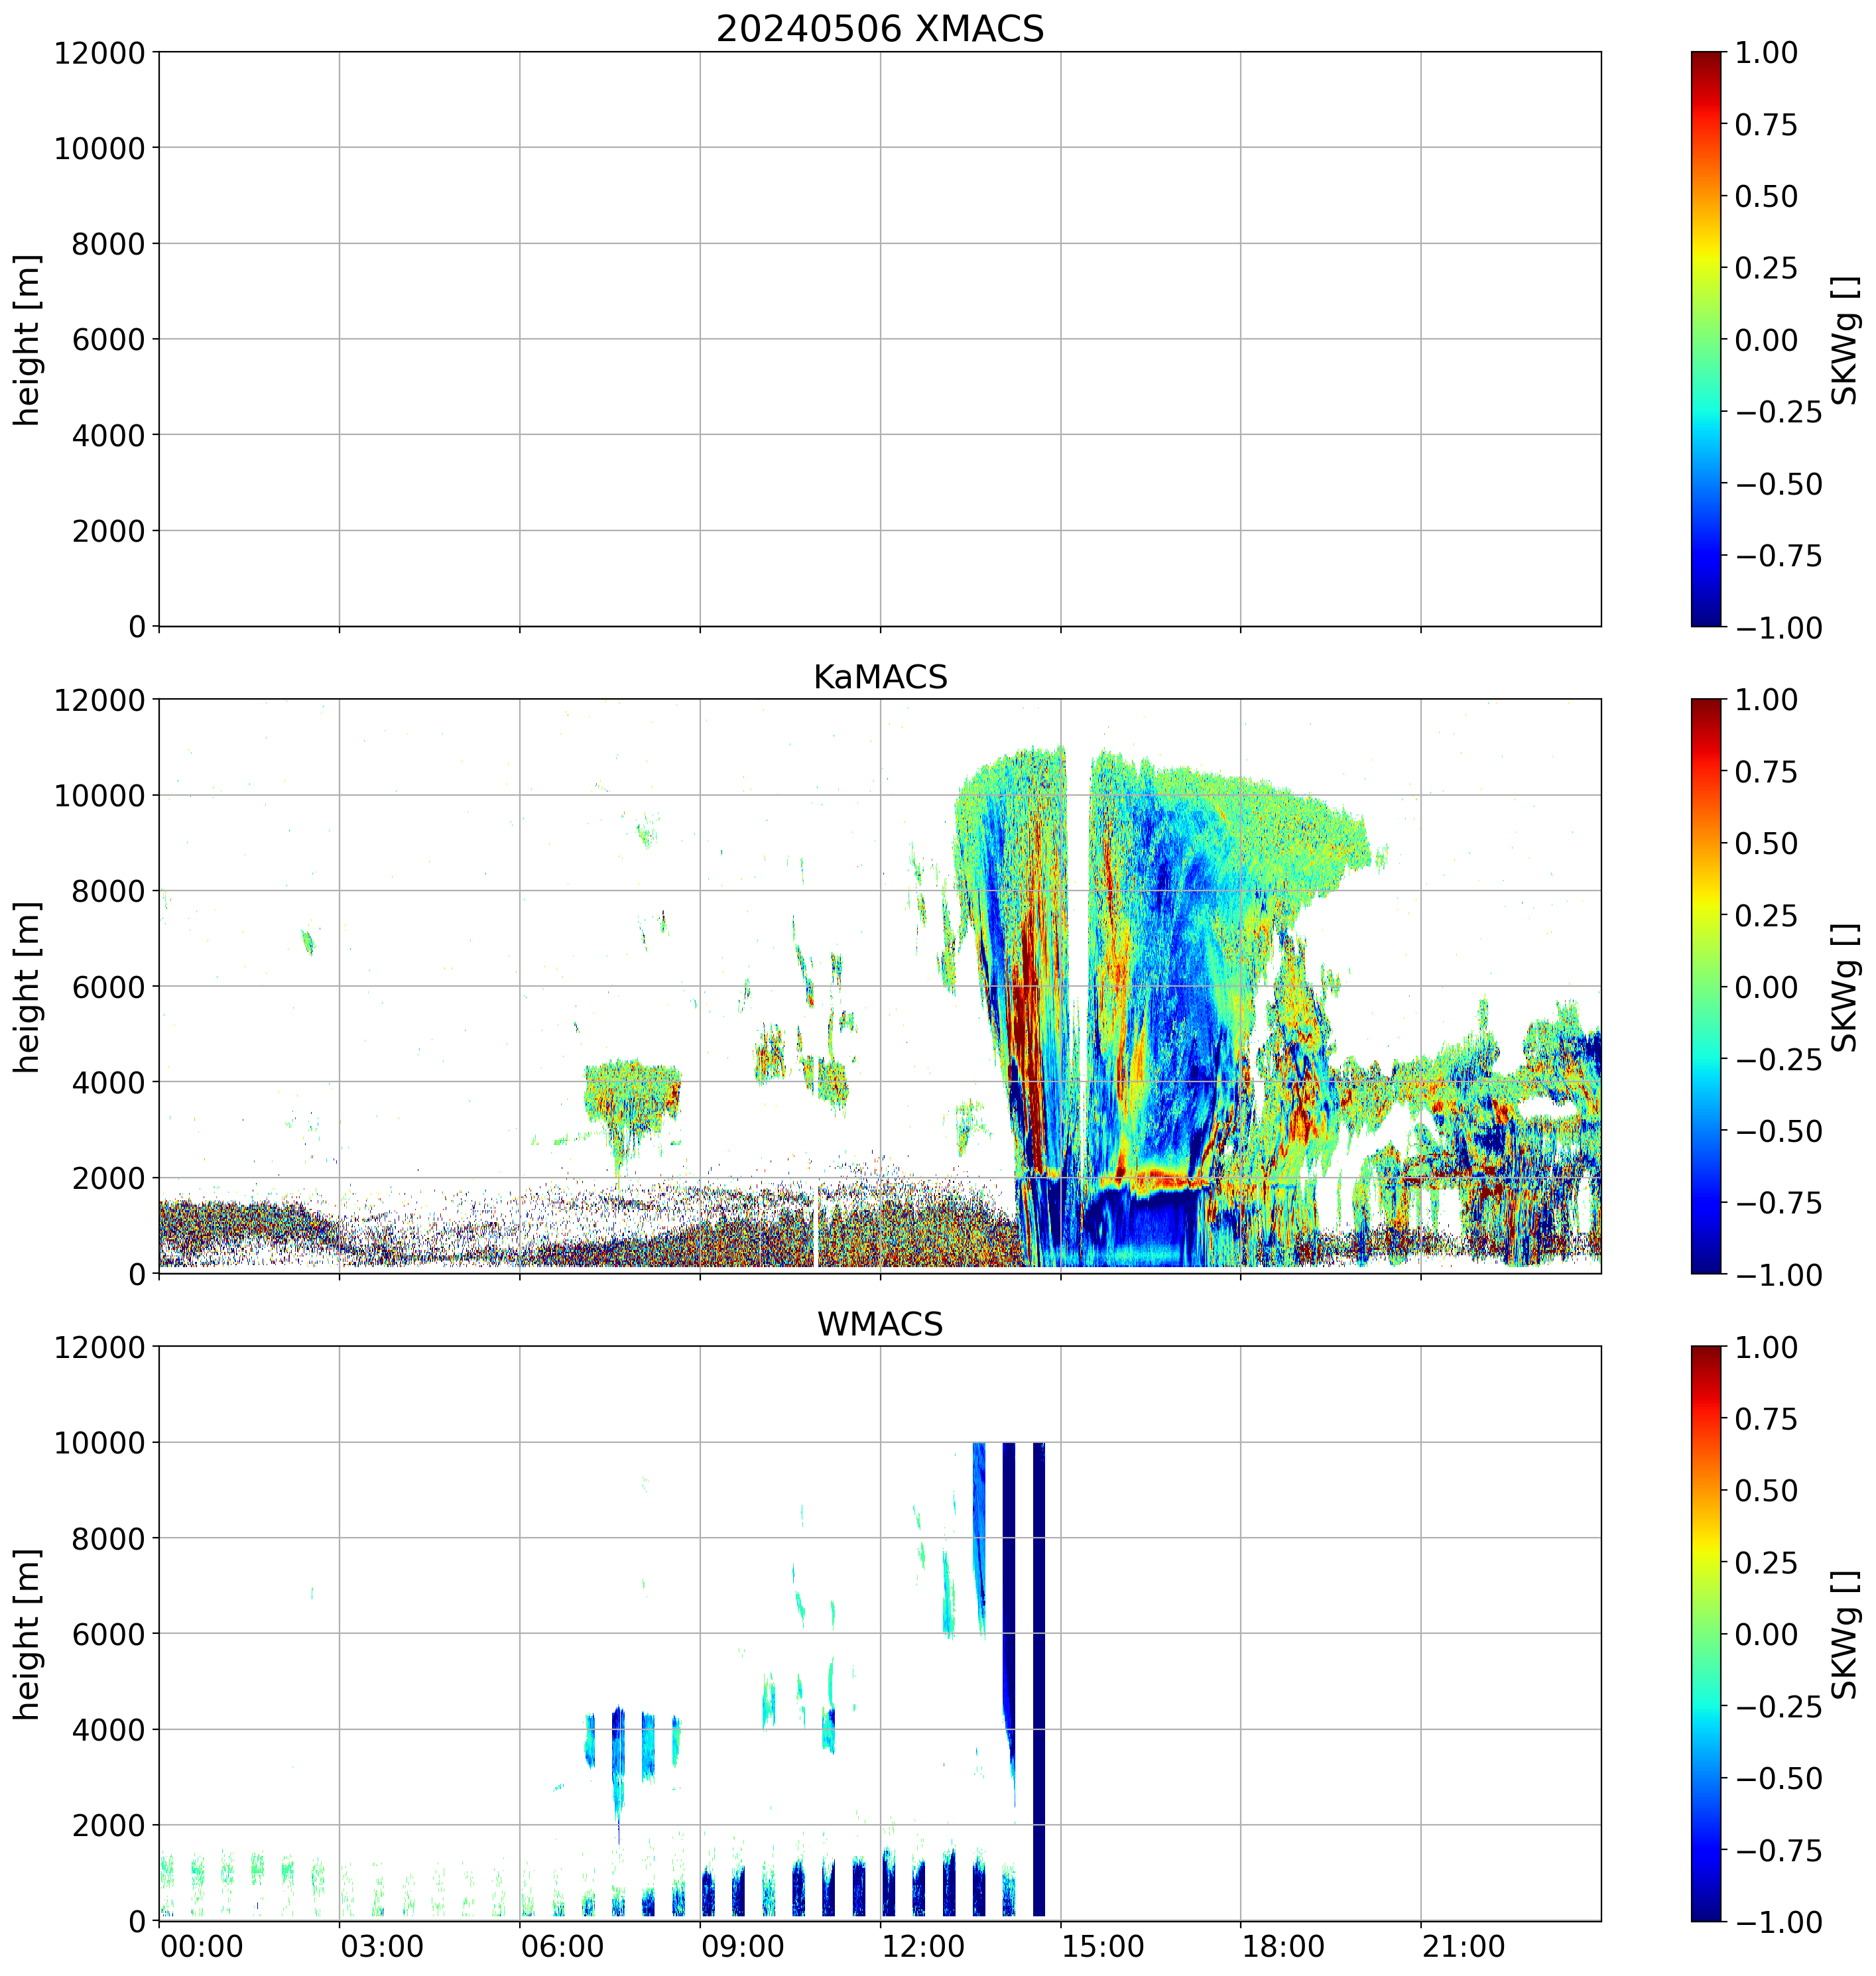
Task: Click the 00:00 time axis label
Action: 202,1946
